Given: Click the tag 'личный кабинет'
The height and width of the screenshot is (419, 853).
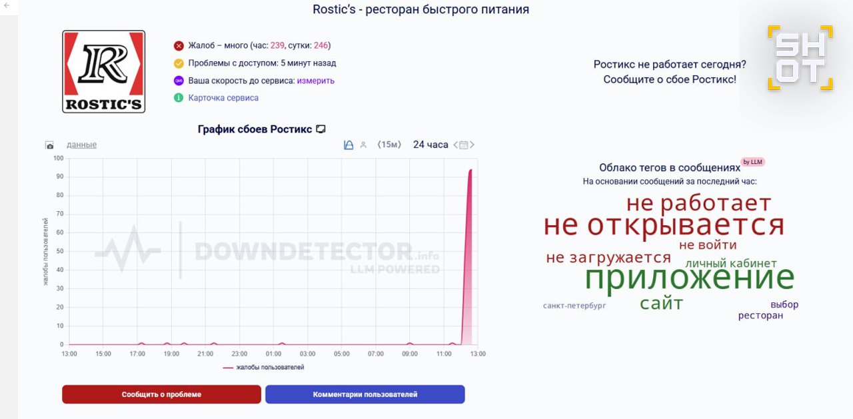Looking at the screenshot, I should click(731, 263).
